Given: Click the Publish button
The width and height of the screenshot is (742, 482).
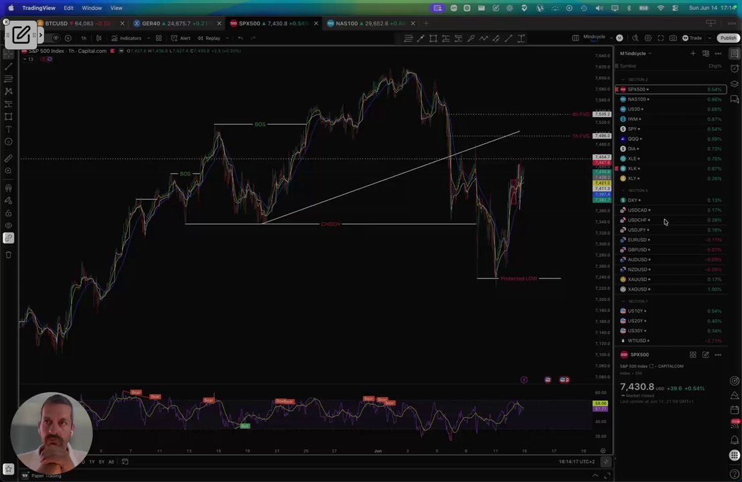Looking at the screenshot, I should tap(728, 38).
